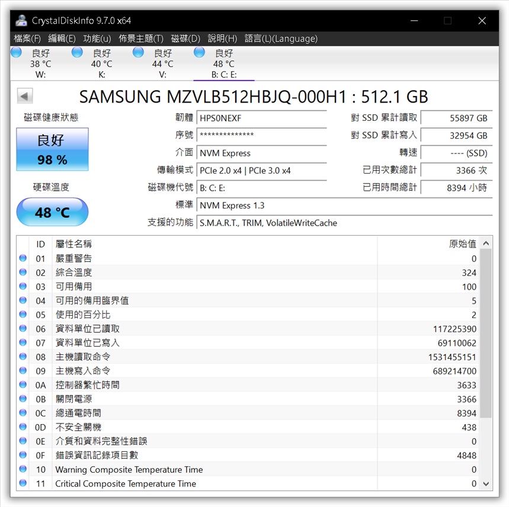
Task: Open the 佈景主題(T) menu
Action: pyautogui.click(x=141, y=38)
